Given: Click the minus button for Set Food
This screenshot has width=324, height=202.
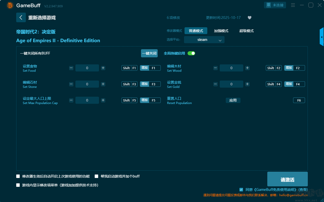Looking at the screenshot, I should (71, 68).
